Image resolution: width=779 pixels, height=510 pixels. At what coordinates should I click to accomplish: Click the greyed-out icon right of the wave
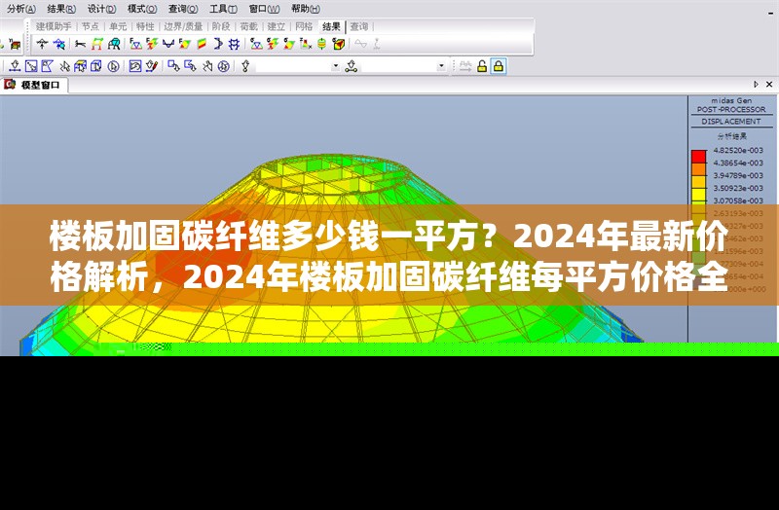pos(377,44)
